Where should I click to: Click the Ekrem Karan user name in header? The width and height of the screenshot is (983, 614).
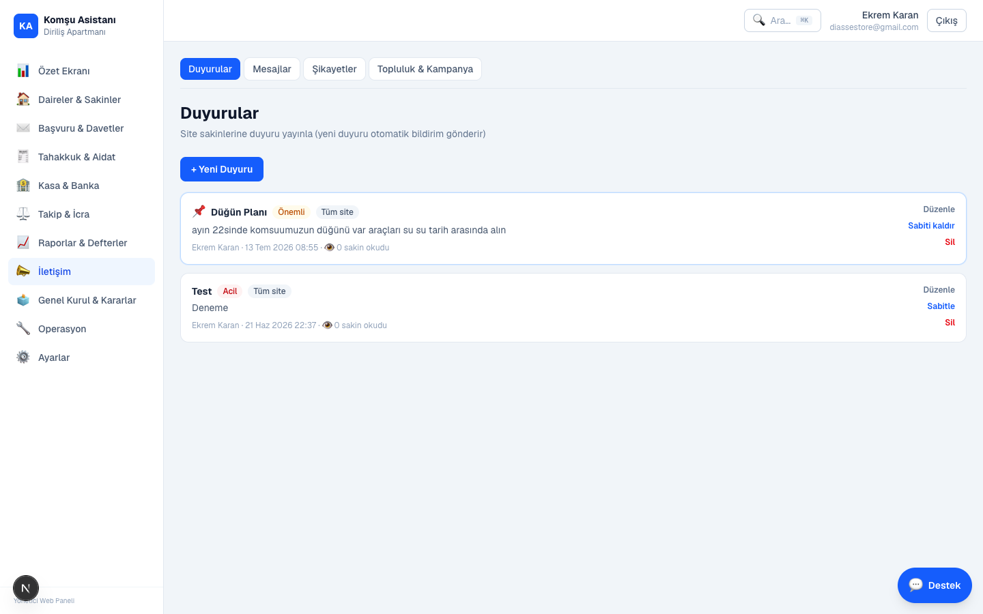890,15
